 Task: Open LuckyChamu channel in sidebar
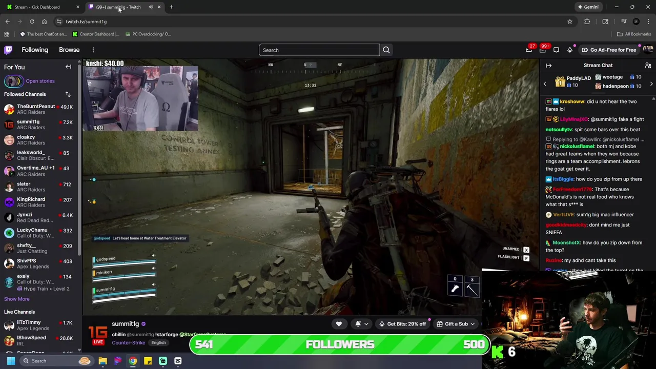tap(40, 233)
